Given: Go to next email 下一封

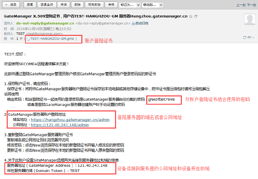Looking at the screenshot, I should pyautogui.click(x=251, y=5).
